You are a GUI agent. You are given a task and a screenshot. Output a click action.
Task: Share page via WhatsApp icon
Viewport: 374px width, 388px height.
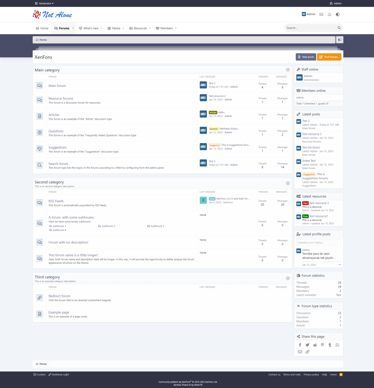pyautogui.click(x=337, y=345)
